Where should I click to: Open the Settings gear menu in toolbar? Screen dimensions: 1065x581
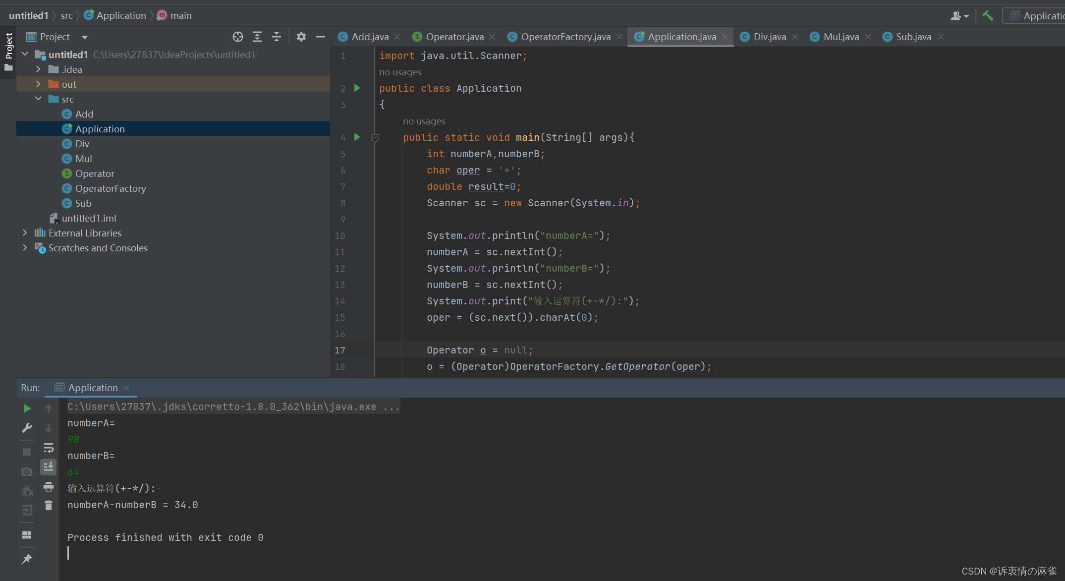point(301,37)
